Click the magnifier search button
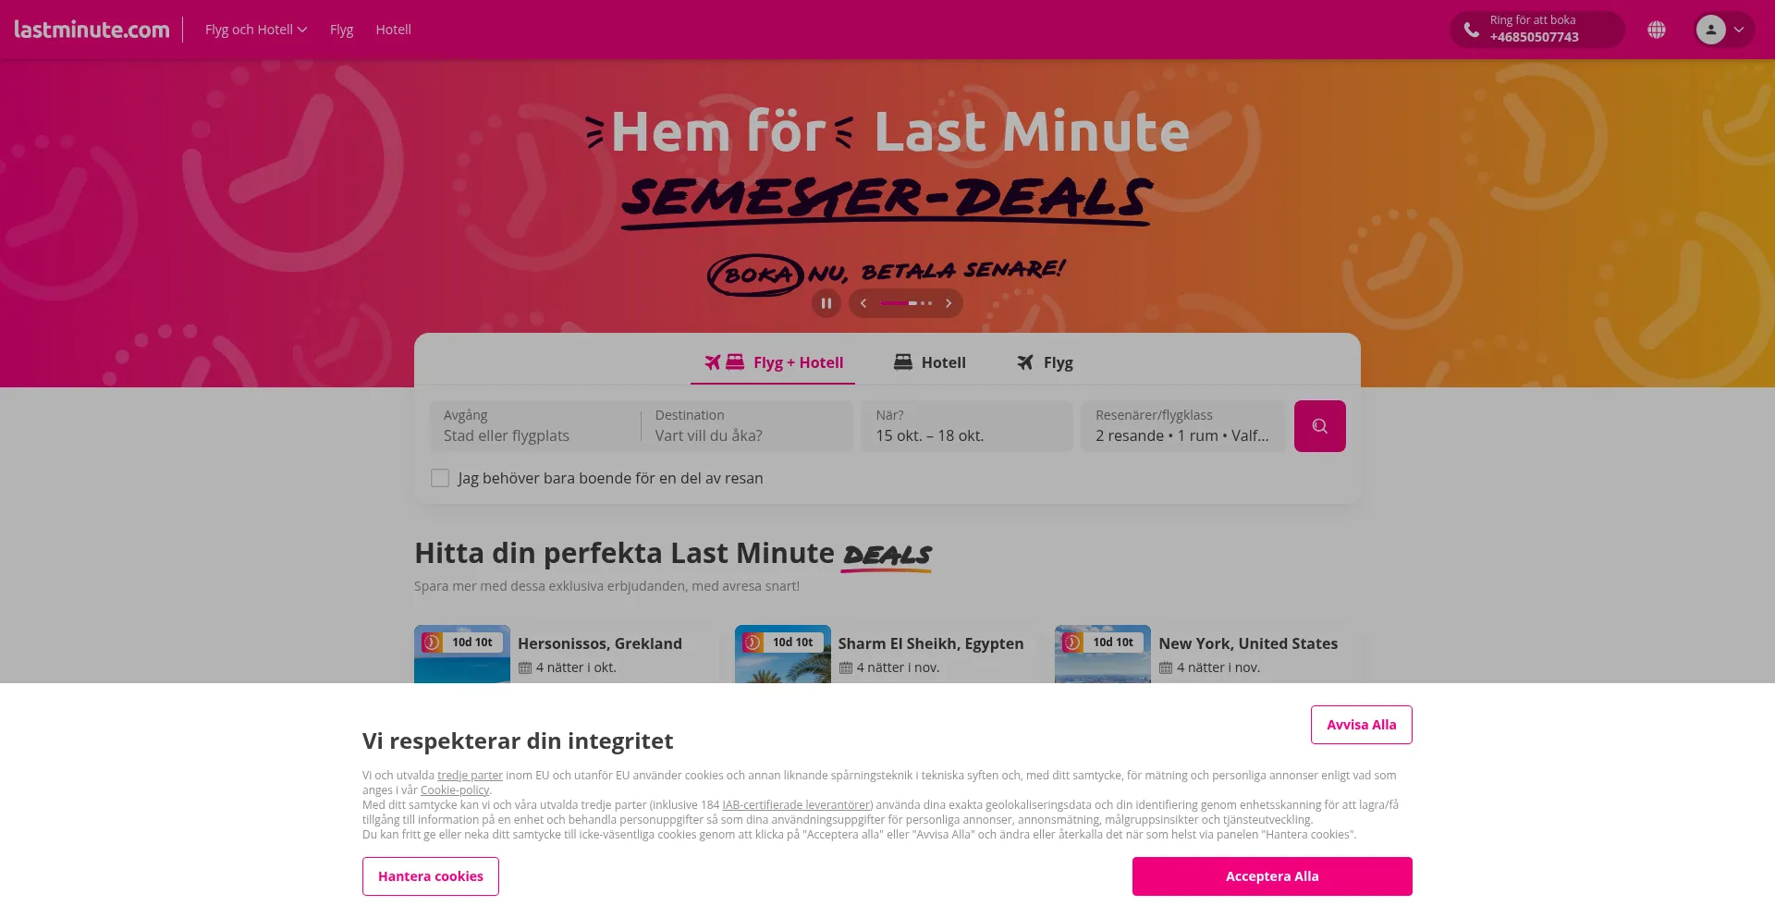The width and height of the screenshot is (1775, 918). (1319, 426)
